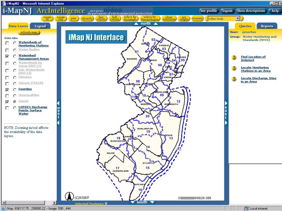Click the zoom in toolbar button
Screen dimensions: 282x211
(47, 18)
